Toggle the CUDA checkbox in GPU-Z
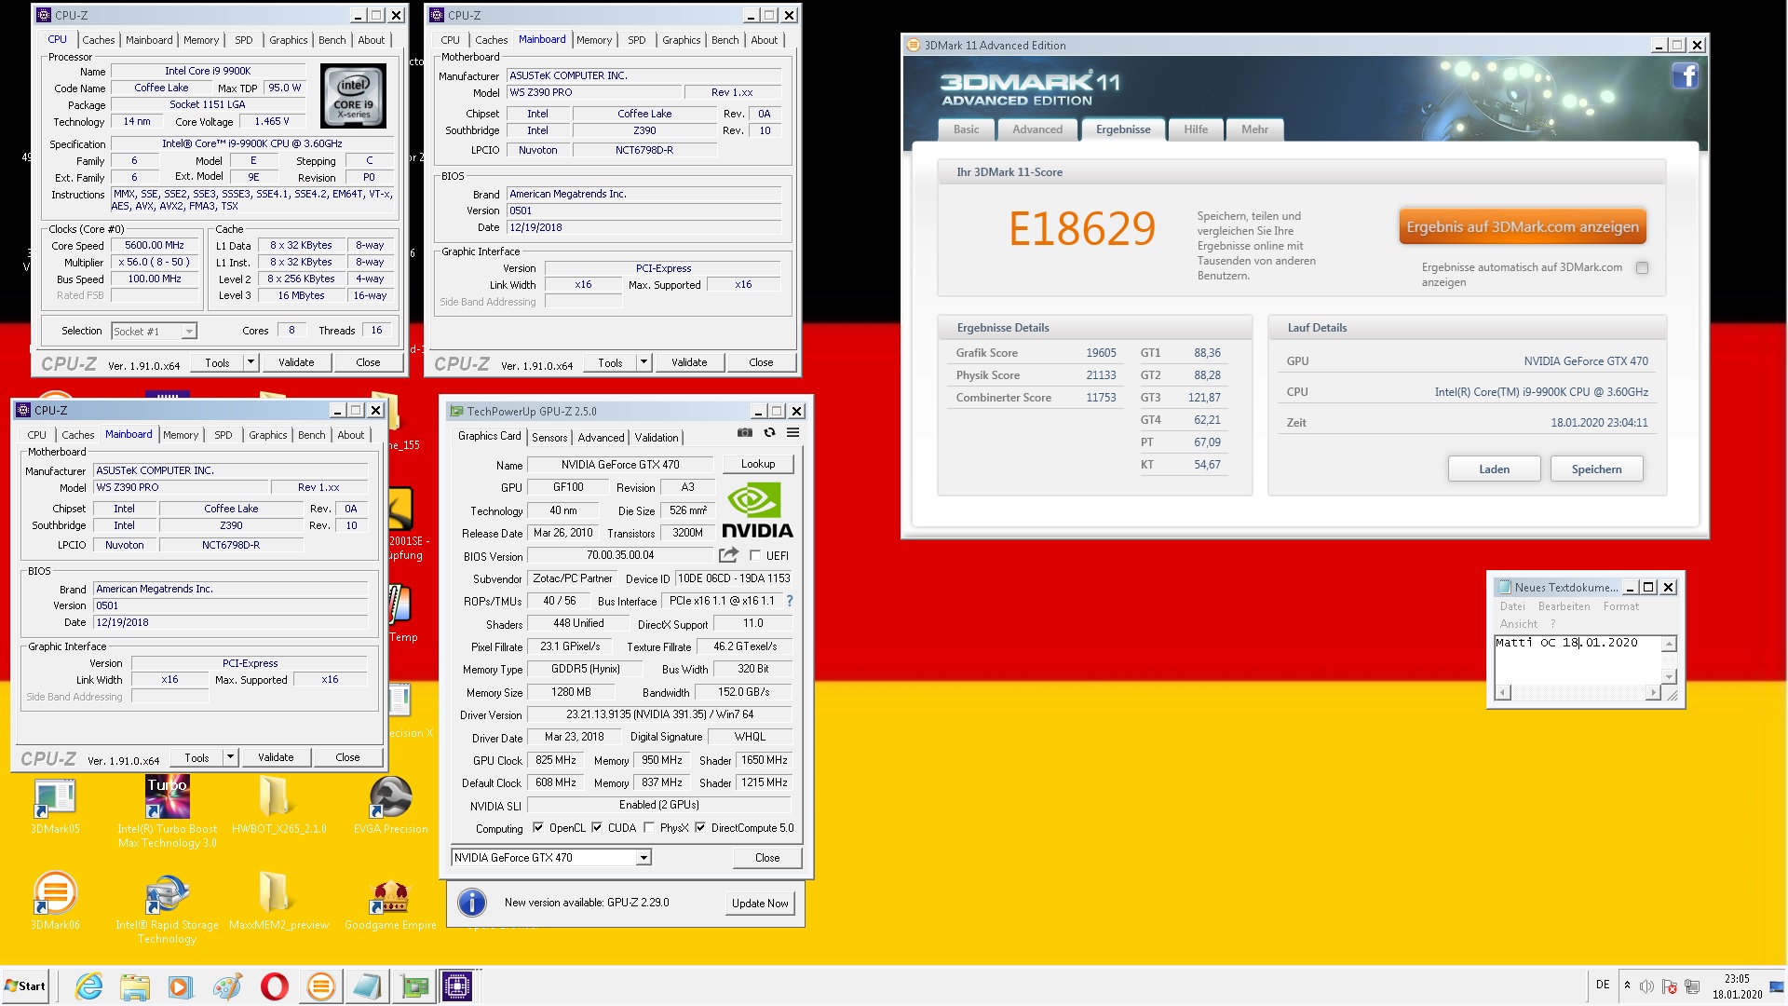The height and width of the screenshot is (1006, 1788). click(x=597, y=827)
